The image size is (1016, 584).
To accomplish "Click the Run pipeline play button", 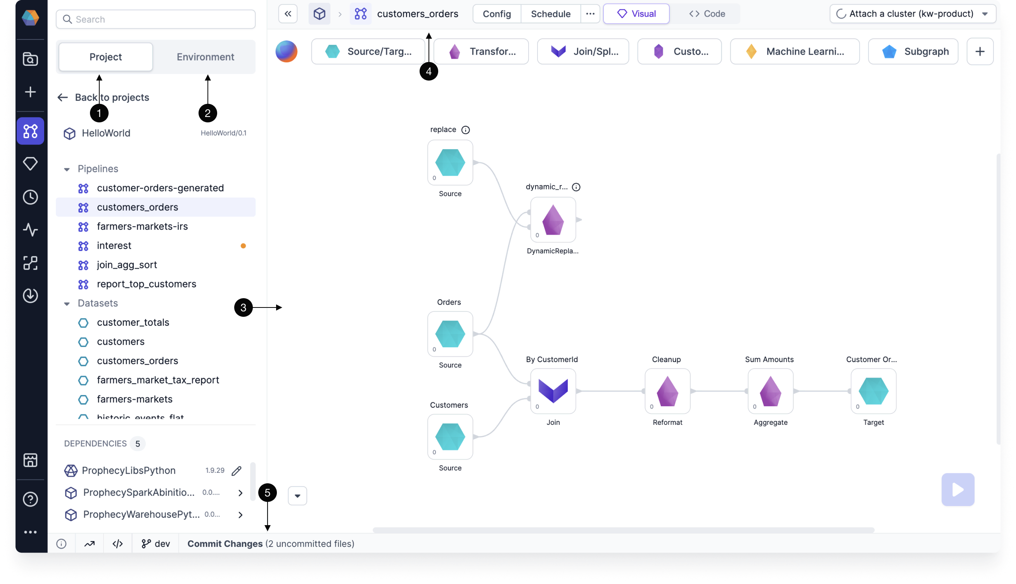I will click(x=958, y=490).
